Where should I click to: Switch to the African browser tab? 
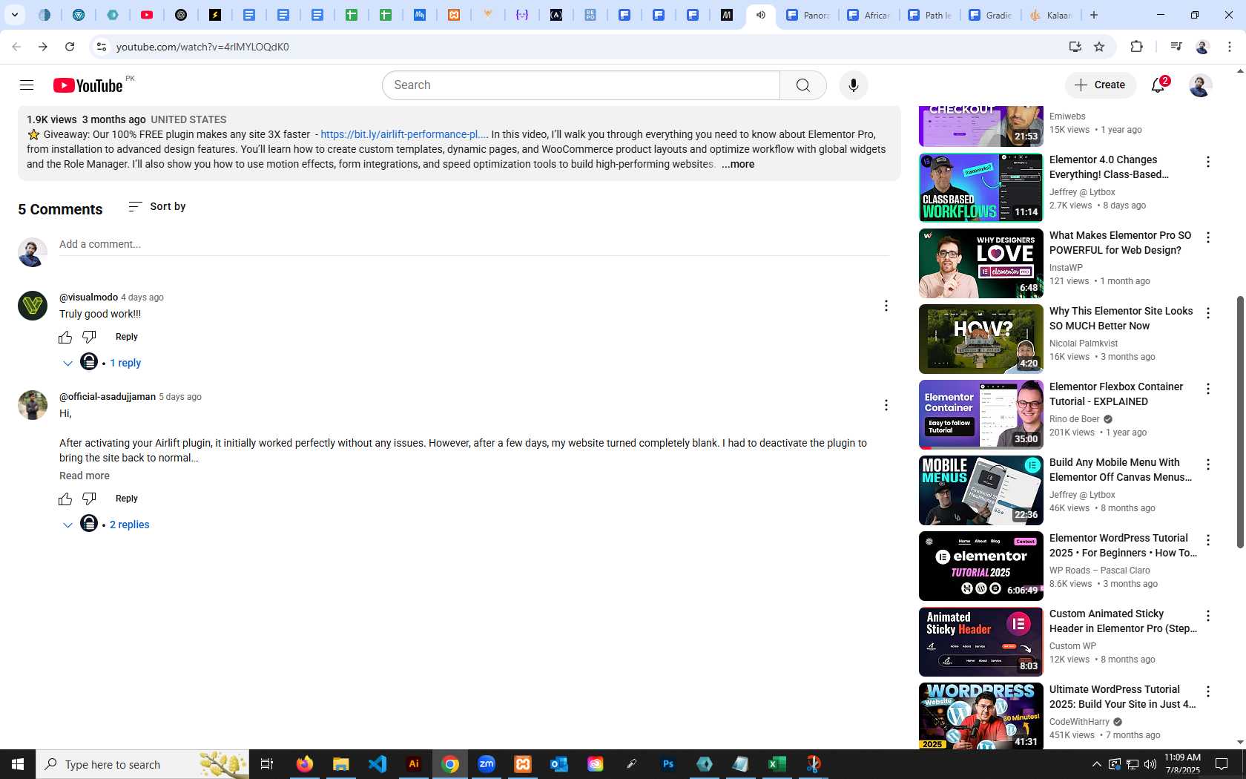click(x=868, y=15)
